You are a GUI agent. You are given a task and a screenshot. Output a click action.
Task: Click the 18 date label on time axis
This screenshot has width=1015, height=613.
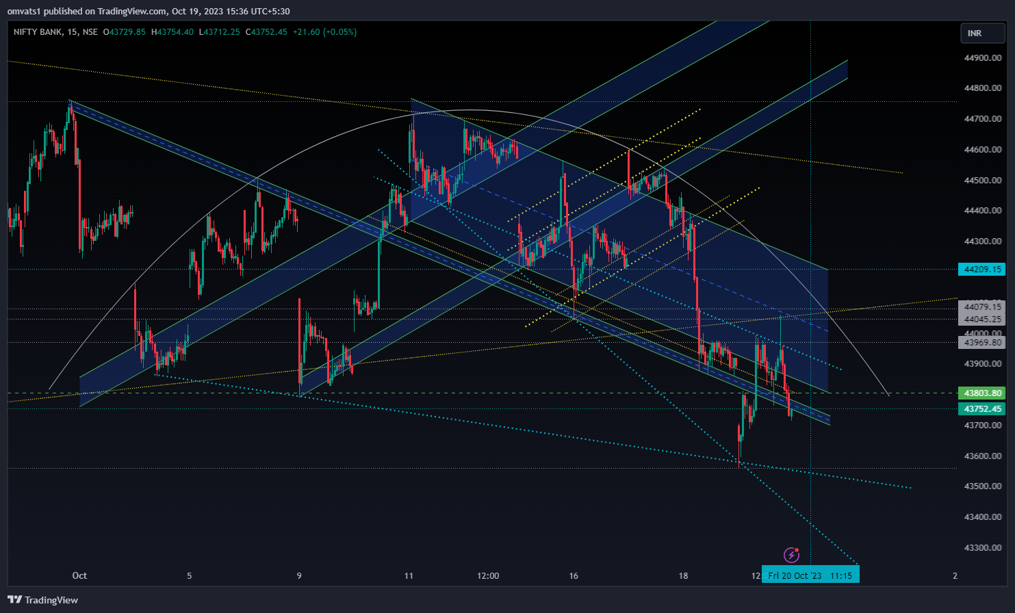[x=683, y=575]
